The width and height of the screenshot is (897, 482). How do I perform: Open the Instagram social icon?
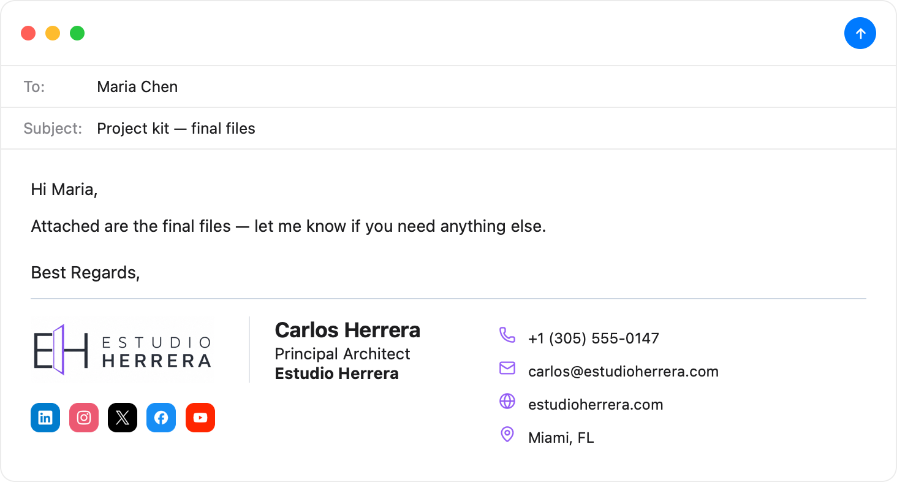(x=84, y=418)
